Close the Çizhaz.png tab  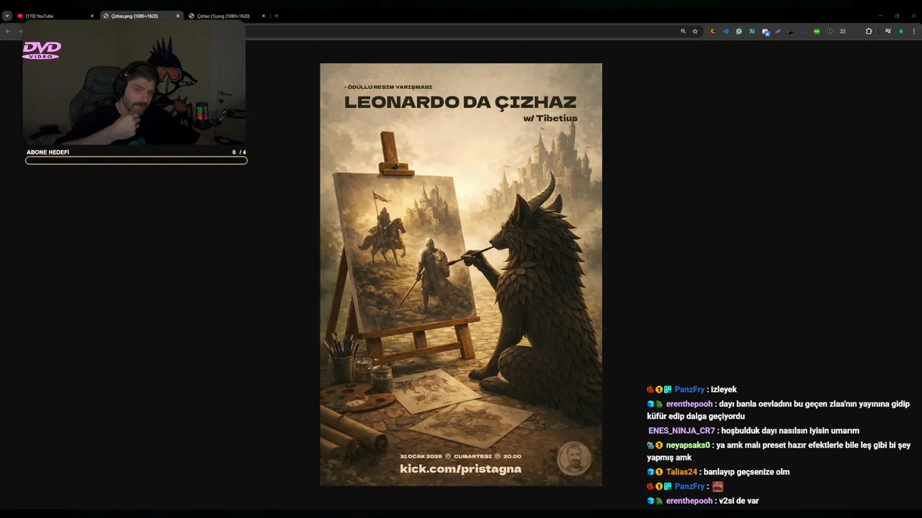point(178,16)
